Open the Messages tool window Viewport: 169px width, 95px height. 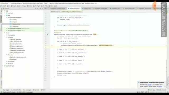pos(27,90)
